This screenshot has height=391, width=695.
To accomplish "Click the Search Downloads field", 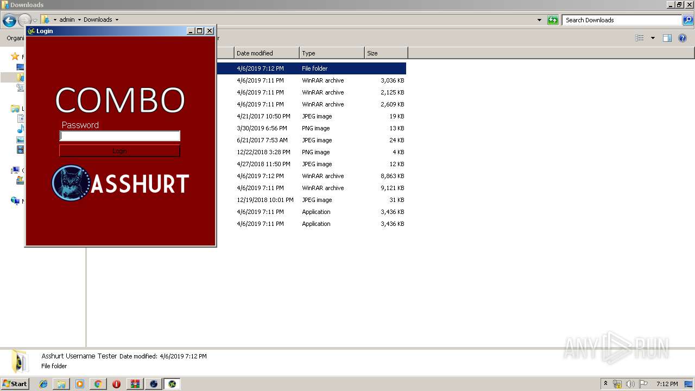I will point(622,20).
